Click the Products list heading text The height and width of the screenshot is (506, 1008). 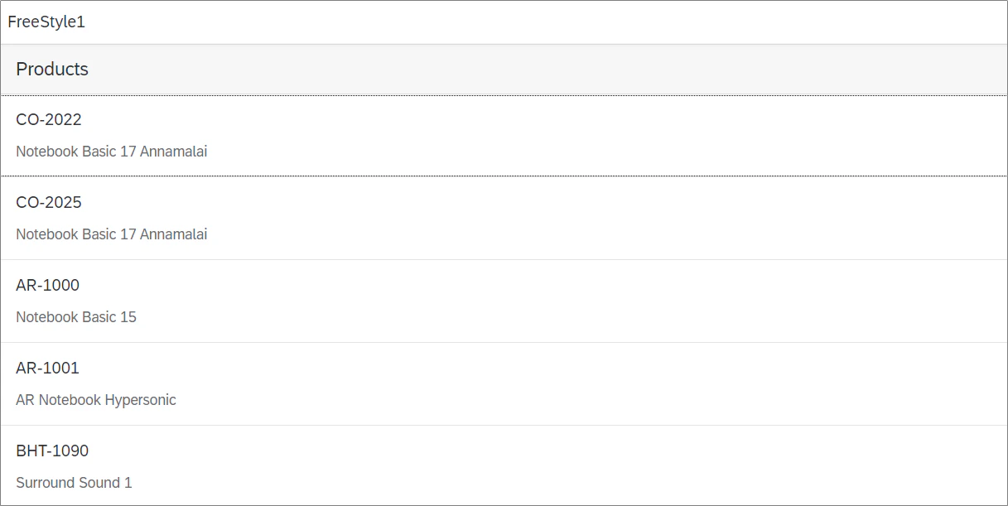[x=52, y=70]
